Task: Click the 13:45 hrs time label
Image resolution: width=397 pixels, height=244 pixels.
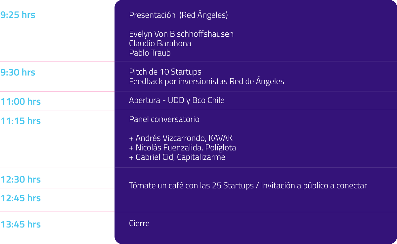Action: coord(21,224)
